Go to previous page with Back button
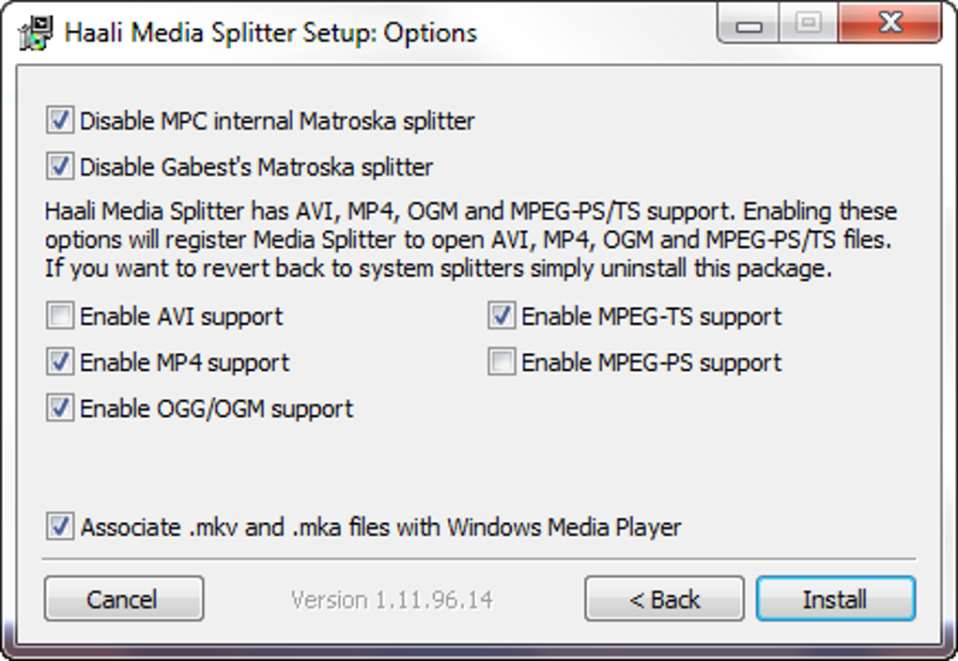Screen dimensions: 958x661 (664, 599)
